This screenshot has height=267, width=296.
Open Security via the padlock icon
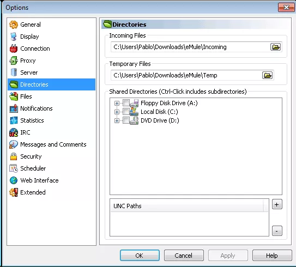click(x=14, y=156)
